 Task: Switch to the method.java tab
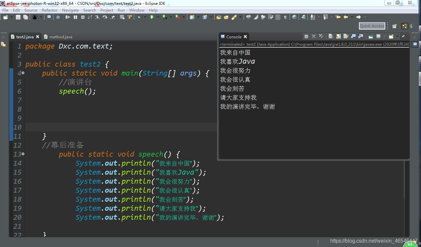click(58, 37)
